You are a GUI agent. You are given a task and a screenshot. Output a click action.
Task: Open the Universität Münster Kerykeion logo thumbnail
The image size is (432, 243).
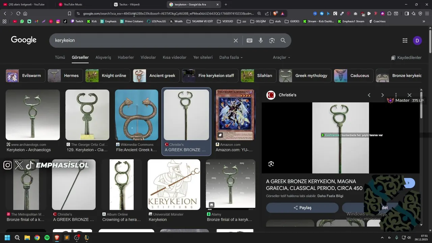pos(174,185)
